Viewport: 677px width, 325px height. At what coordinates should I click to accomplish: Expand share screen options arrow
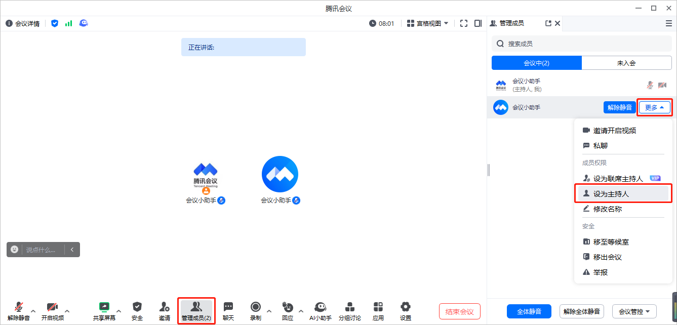tap(119, 311)
